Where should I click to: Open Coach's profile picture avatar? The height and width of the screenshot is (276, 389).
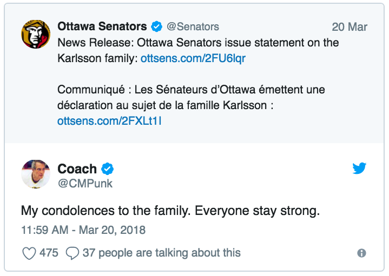[36, 174]
